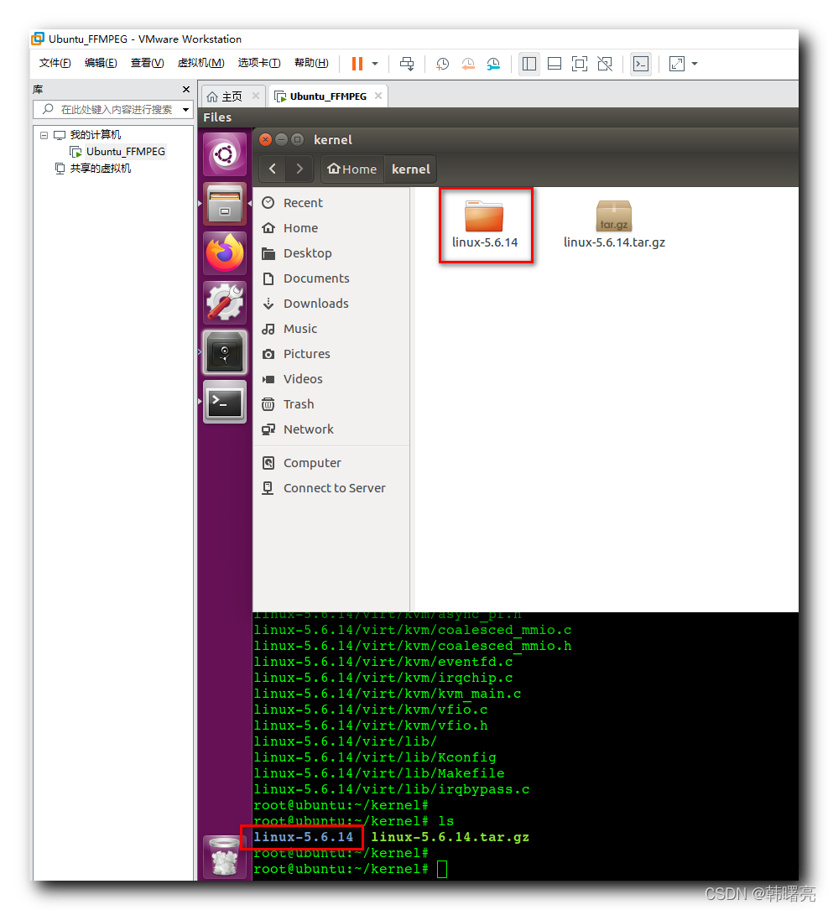
Task: Enter full screen mode from the toolbar
Action: (579, 64)
